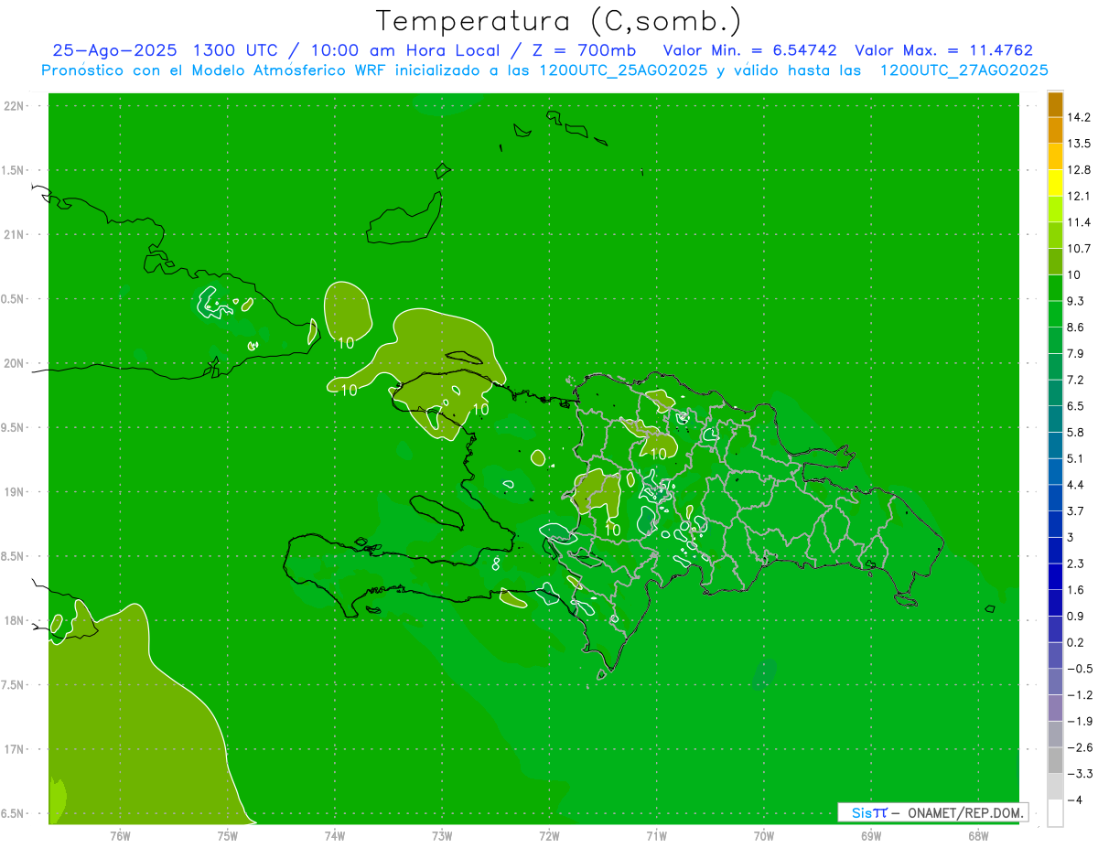Select the pressure level "Z = 700mb"
1098x848 pixels.
coord(586,50)
